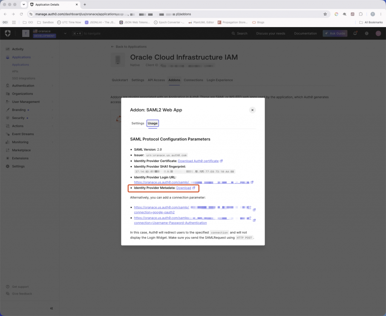Go back in browser history
Image resolution: width=386 pixels, height=316 pixels.
coord(5,14)
